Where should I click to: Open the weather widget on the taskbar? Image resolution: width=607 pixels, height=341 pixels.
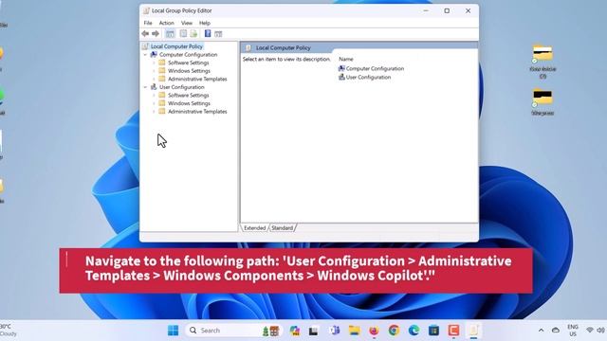tap(9, 331)
